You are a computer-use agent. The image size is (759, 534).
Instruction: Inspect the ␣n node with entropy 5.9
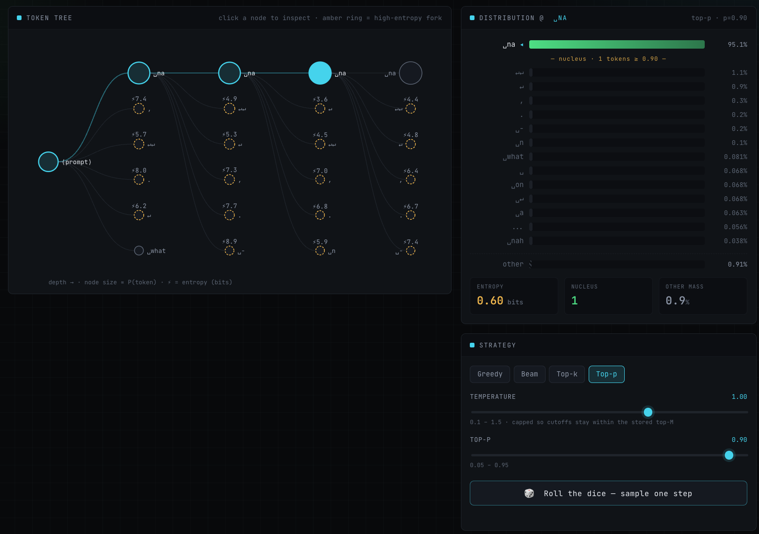tap(320, 251)
